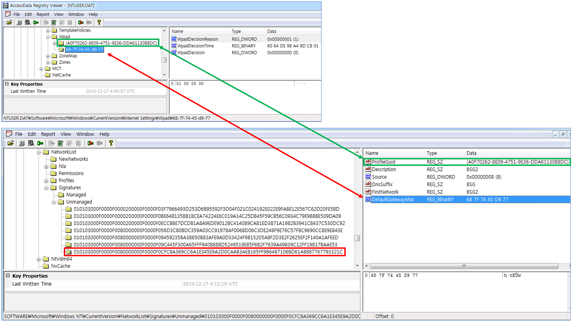Click document icon left of lower File menu

[x=9, y=134]
